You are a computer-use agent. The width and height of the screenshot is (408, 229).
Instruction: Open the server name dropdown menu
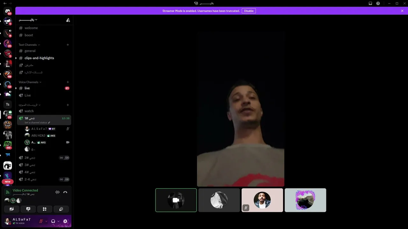[x=28, y=20]
